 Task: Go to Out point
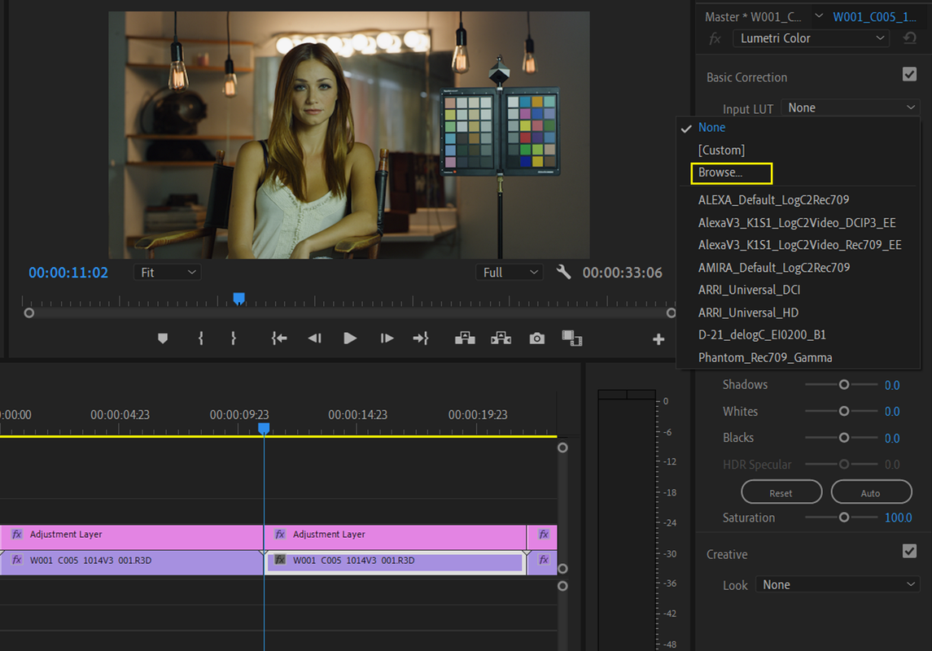tap(421, 339)
